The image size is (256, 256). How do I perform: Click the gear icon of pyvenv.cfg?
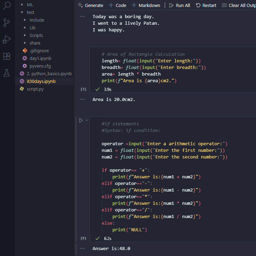[x=25, y=66]
